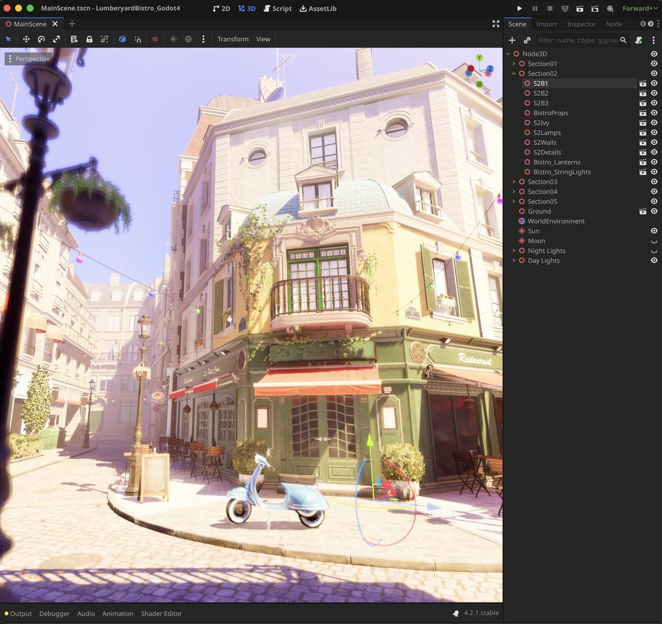This screenshot has height=624, width=662.
Task: Toggle preview environment globe icon
Action: pyautogui.click(x=188, y=39)
